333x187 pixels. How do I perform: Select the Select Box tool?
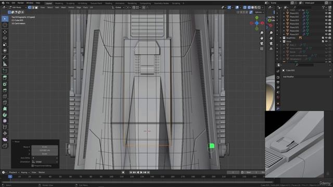pyautogui.click(x=5, y=19)
